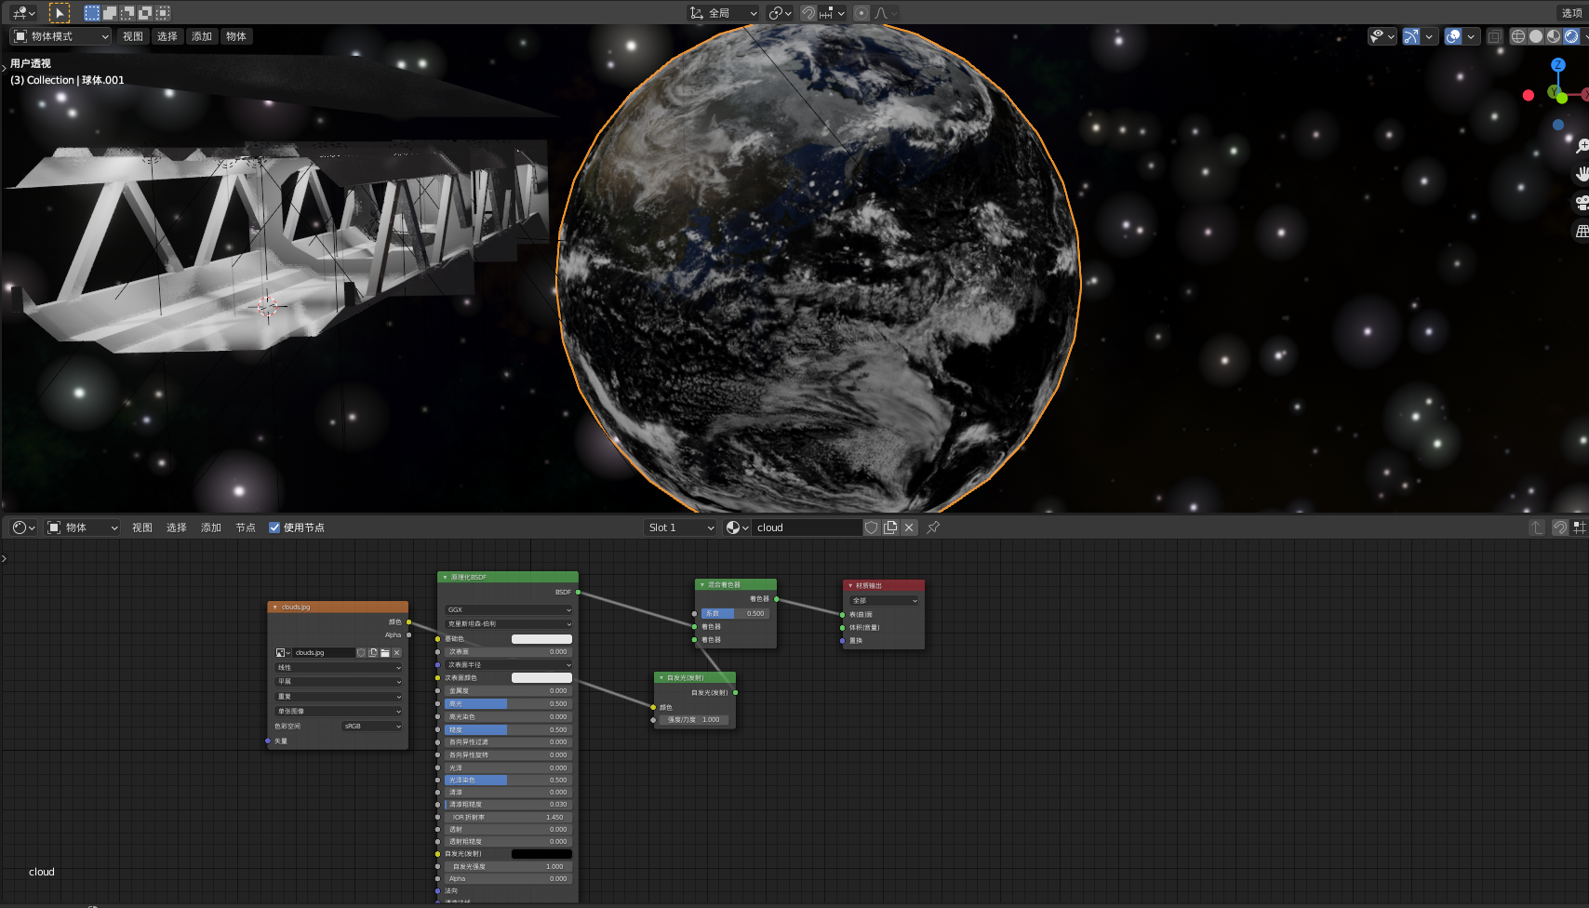The image size is (1589, 908).
Task: Pin the node editor material
Action: tap(933, 527)
